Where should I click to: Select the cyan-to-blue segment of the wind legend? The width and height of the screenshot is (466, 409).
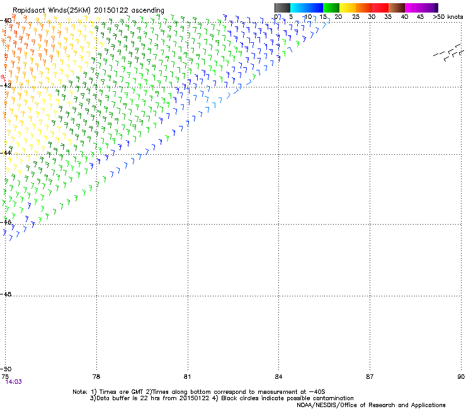[307, 8]
